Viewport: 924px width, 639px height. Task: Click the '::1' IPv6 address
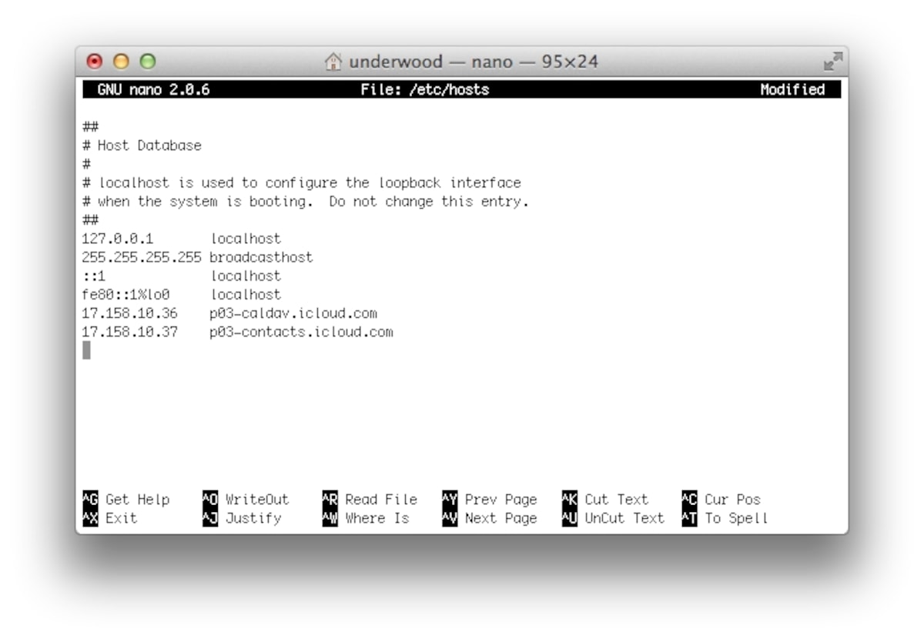pos(94,276)
